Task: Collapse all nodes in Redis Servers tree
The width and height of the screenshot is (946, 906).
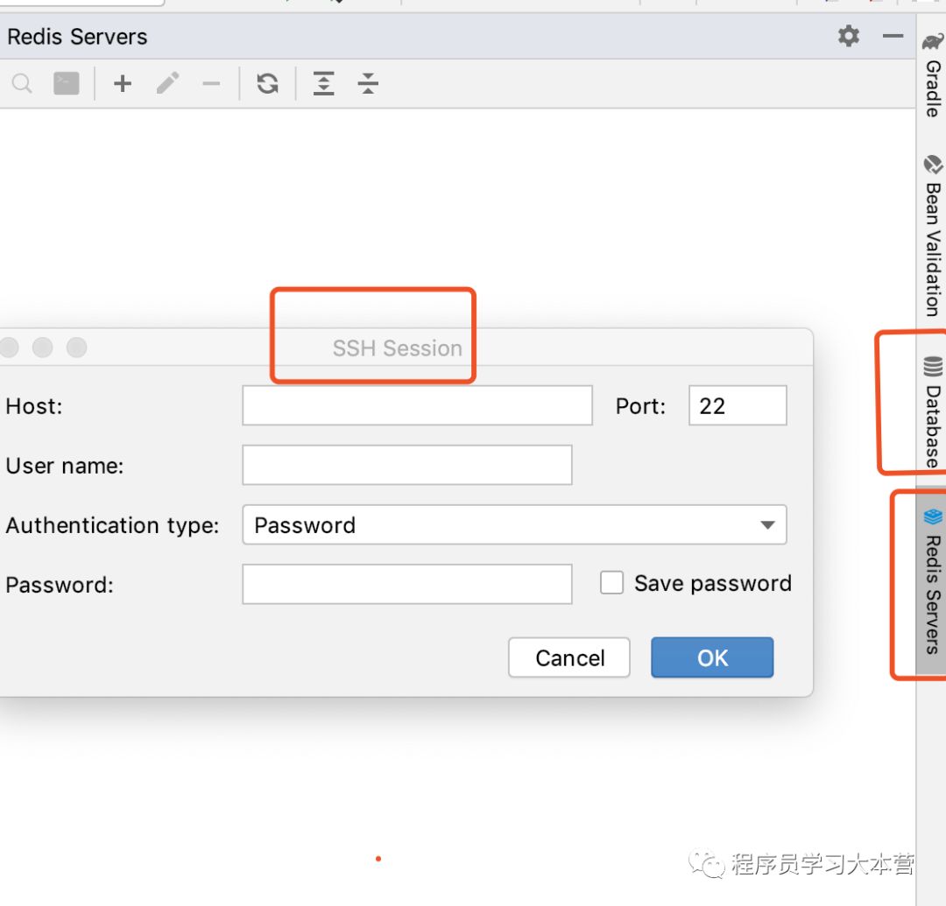Action: [368, 83]
